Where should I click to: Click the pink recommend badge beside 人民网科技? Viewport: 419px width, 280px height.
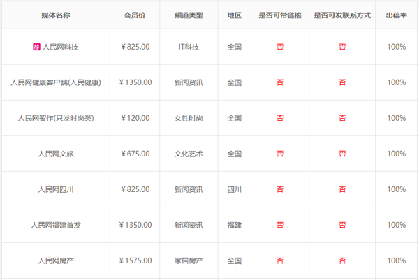pos(37,47)
